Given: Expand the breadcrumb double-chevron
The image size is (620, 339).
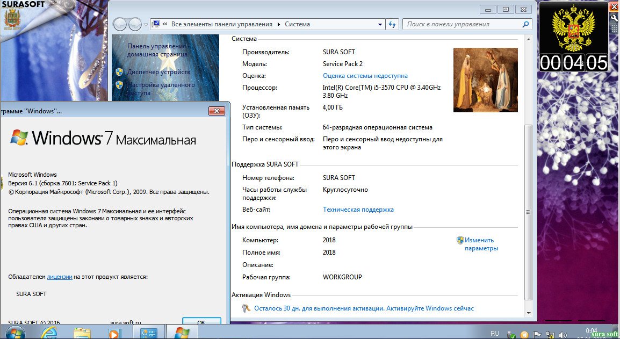Looking at the screenshot, I should tap(165, 24).
